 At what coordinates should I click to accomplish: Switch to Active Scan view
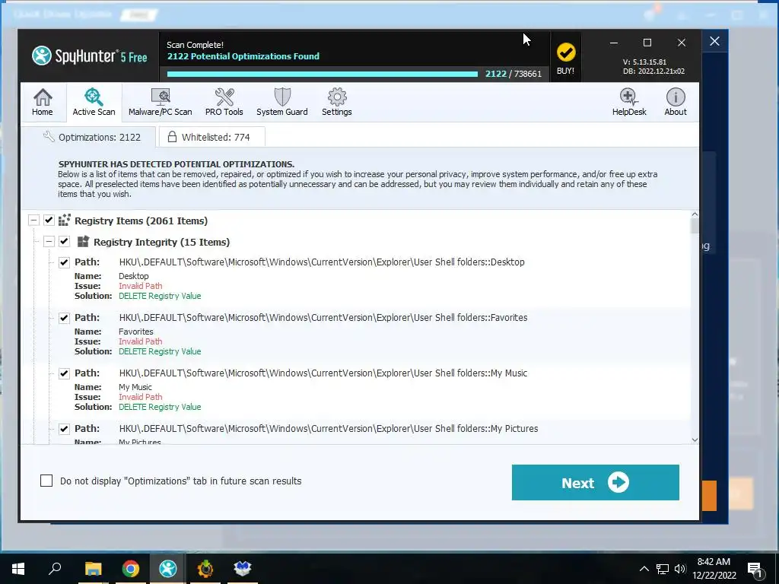[x=94, y=103]
